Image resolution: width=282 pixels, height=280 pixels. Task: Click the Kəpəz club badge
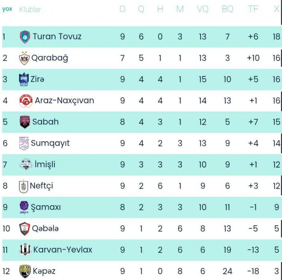pos(25,271)
